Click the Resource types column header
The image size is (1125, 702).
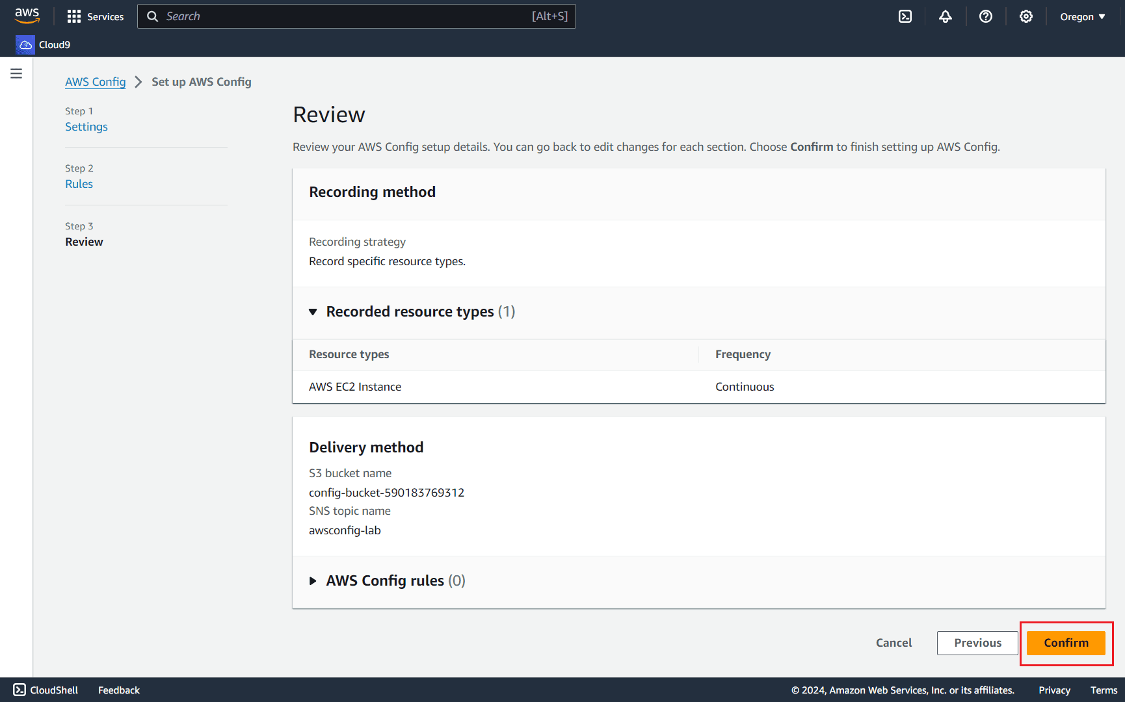coord(349,354)
